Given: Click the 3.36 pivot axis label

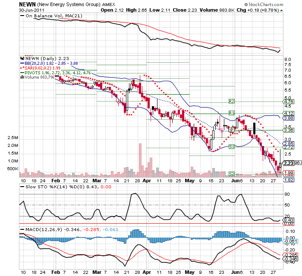Looking at the screenshot, I should [x=289, y=130].
